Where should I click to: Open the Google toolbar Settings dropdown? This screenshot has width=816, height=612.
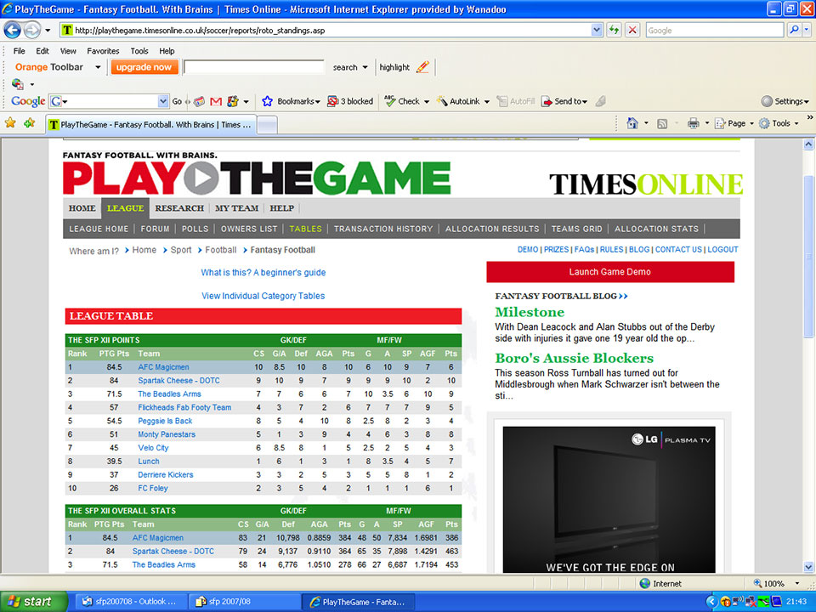click(783, 101)
